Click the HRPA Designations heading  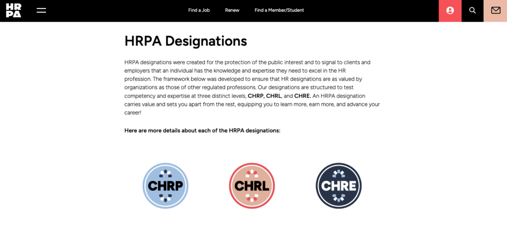coord(186,42)
